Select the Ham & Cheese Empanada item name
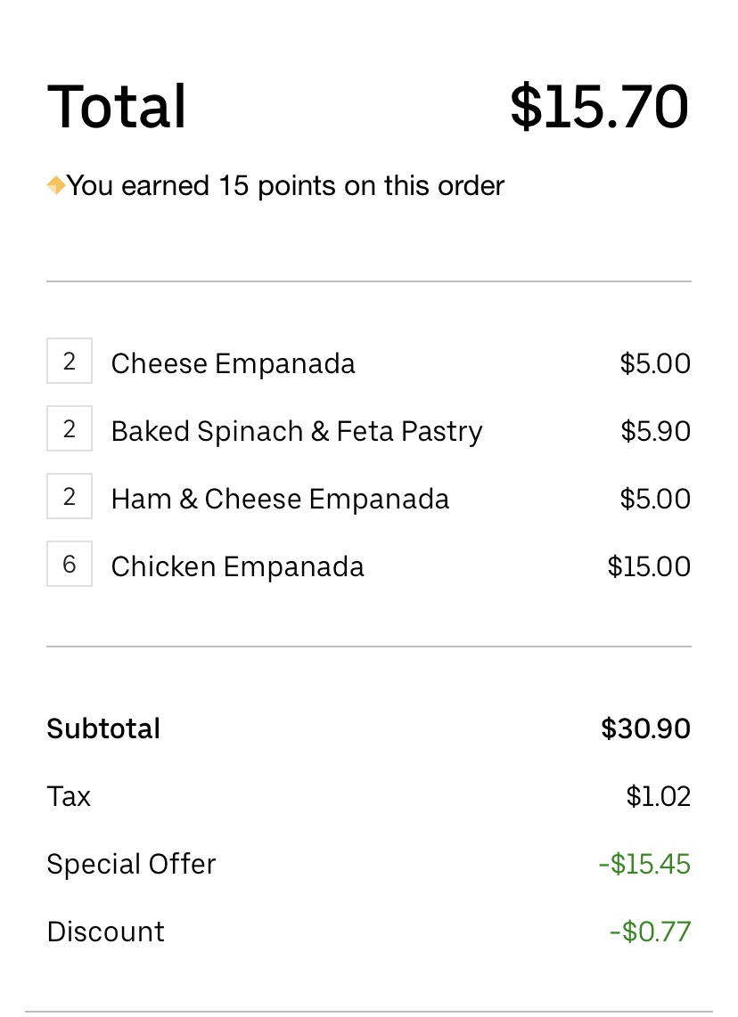The width and height of the screenshot is (738, 1017). (x=280, y=499)
